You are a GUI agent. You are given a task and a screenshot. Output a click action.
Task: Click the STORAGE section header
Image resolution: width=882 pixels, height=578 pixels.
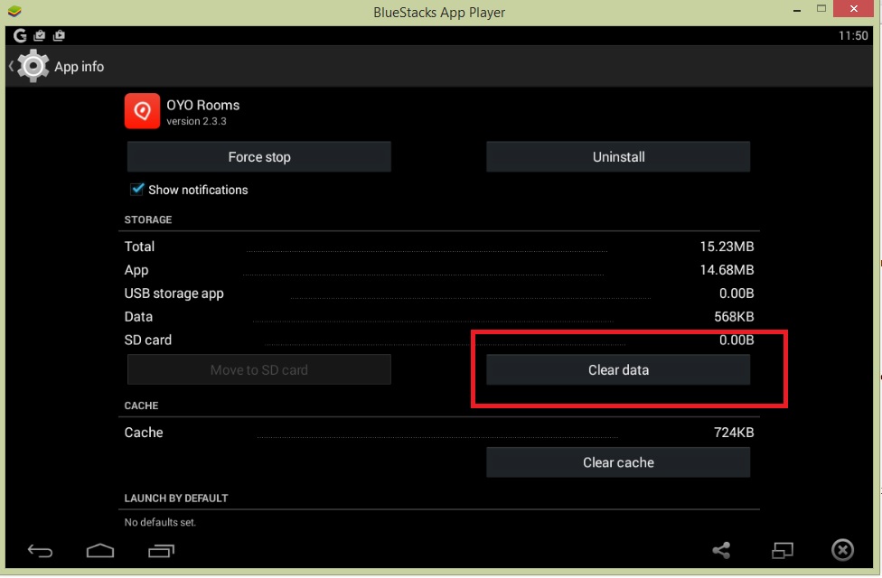point(148,219)
